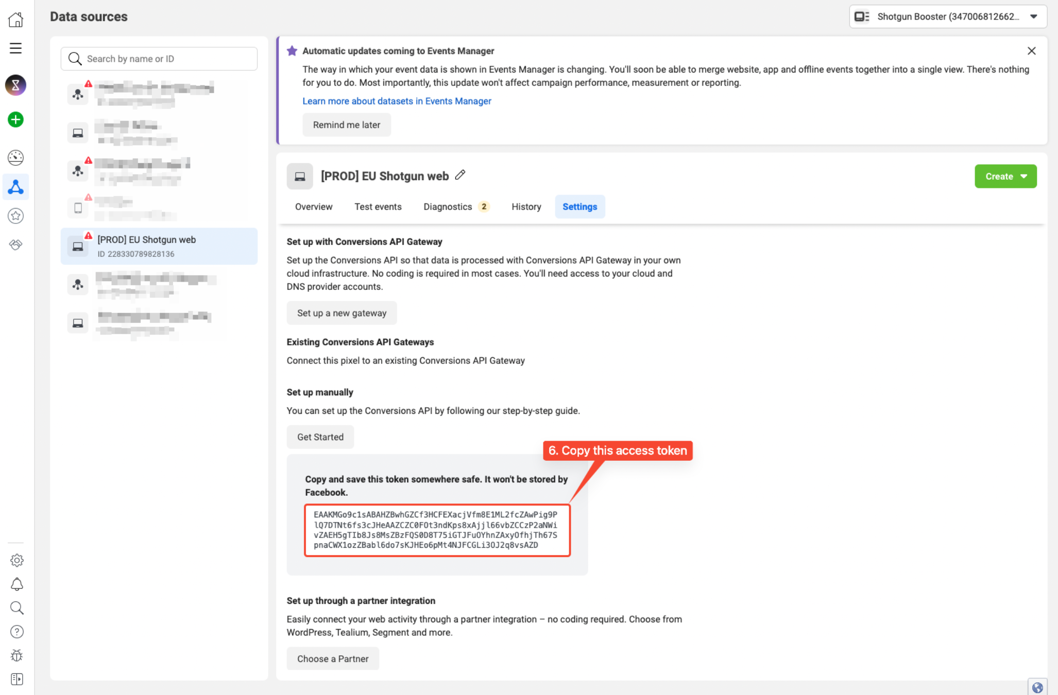Open the overview gauge icon in sidebar
Image resolution: width=1058 pixels, height=695 pixels.
(16, 158)
